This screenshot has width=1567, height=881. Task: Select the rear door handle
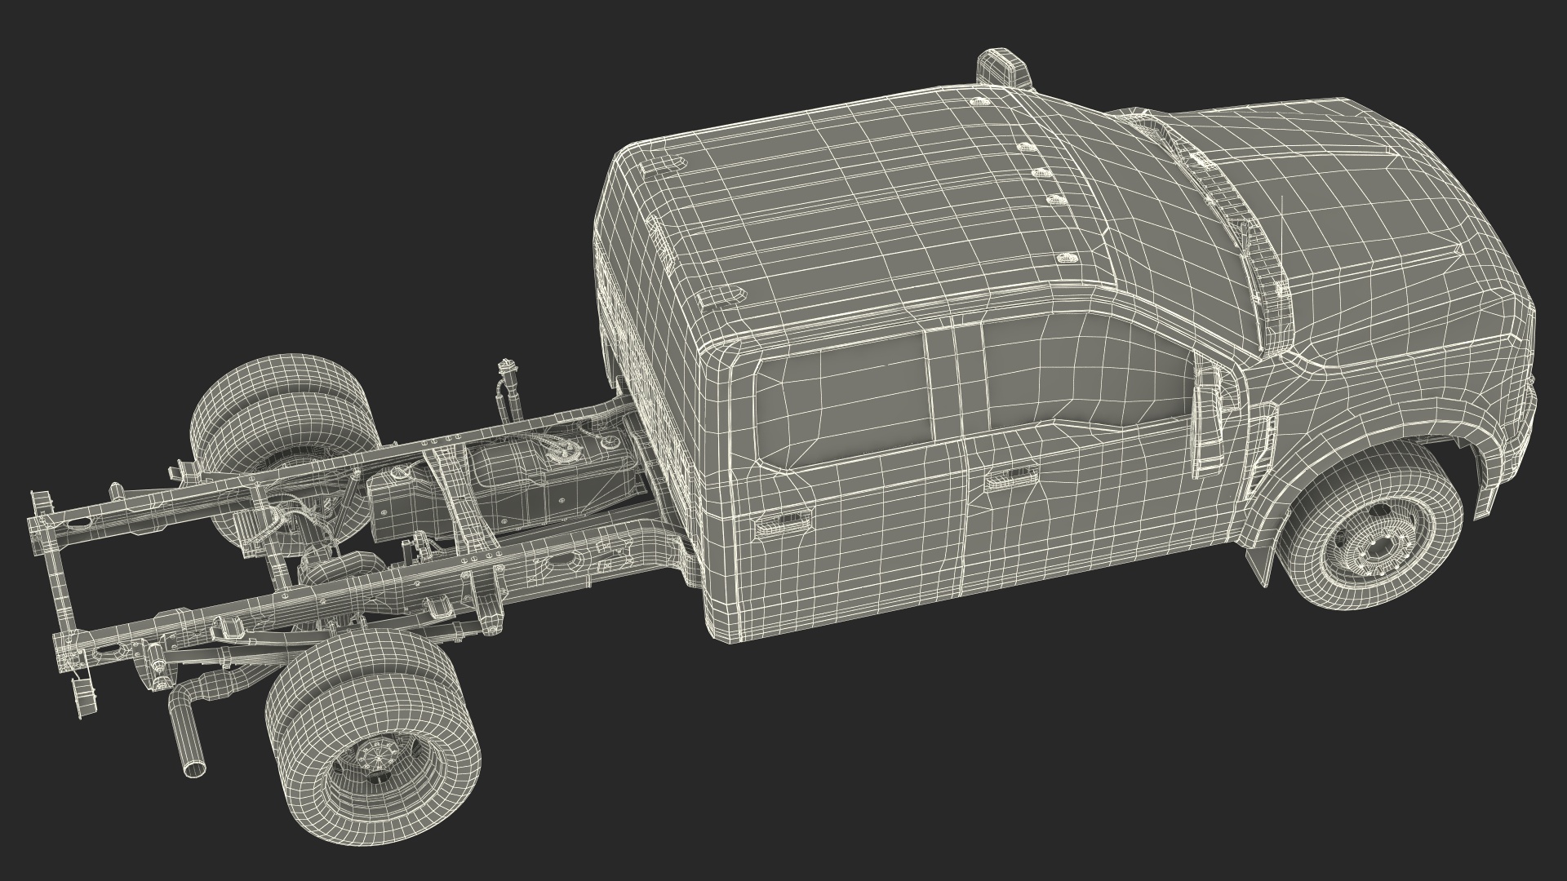783,525
